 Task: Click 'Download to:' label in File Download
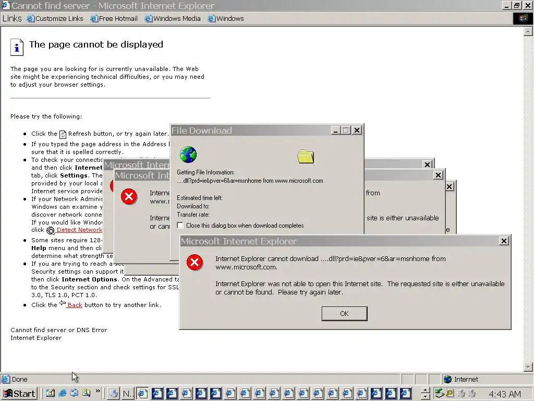tap(193, 206)
